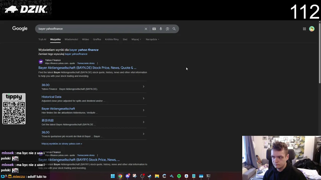Open the blue chart icon app in taskbar

coord(201,176)
